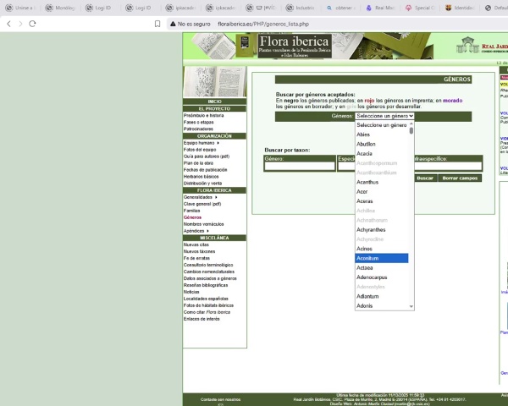Select Aconitum from the genus list

[x=381, y=258]
